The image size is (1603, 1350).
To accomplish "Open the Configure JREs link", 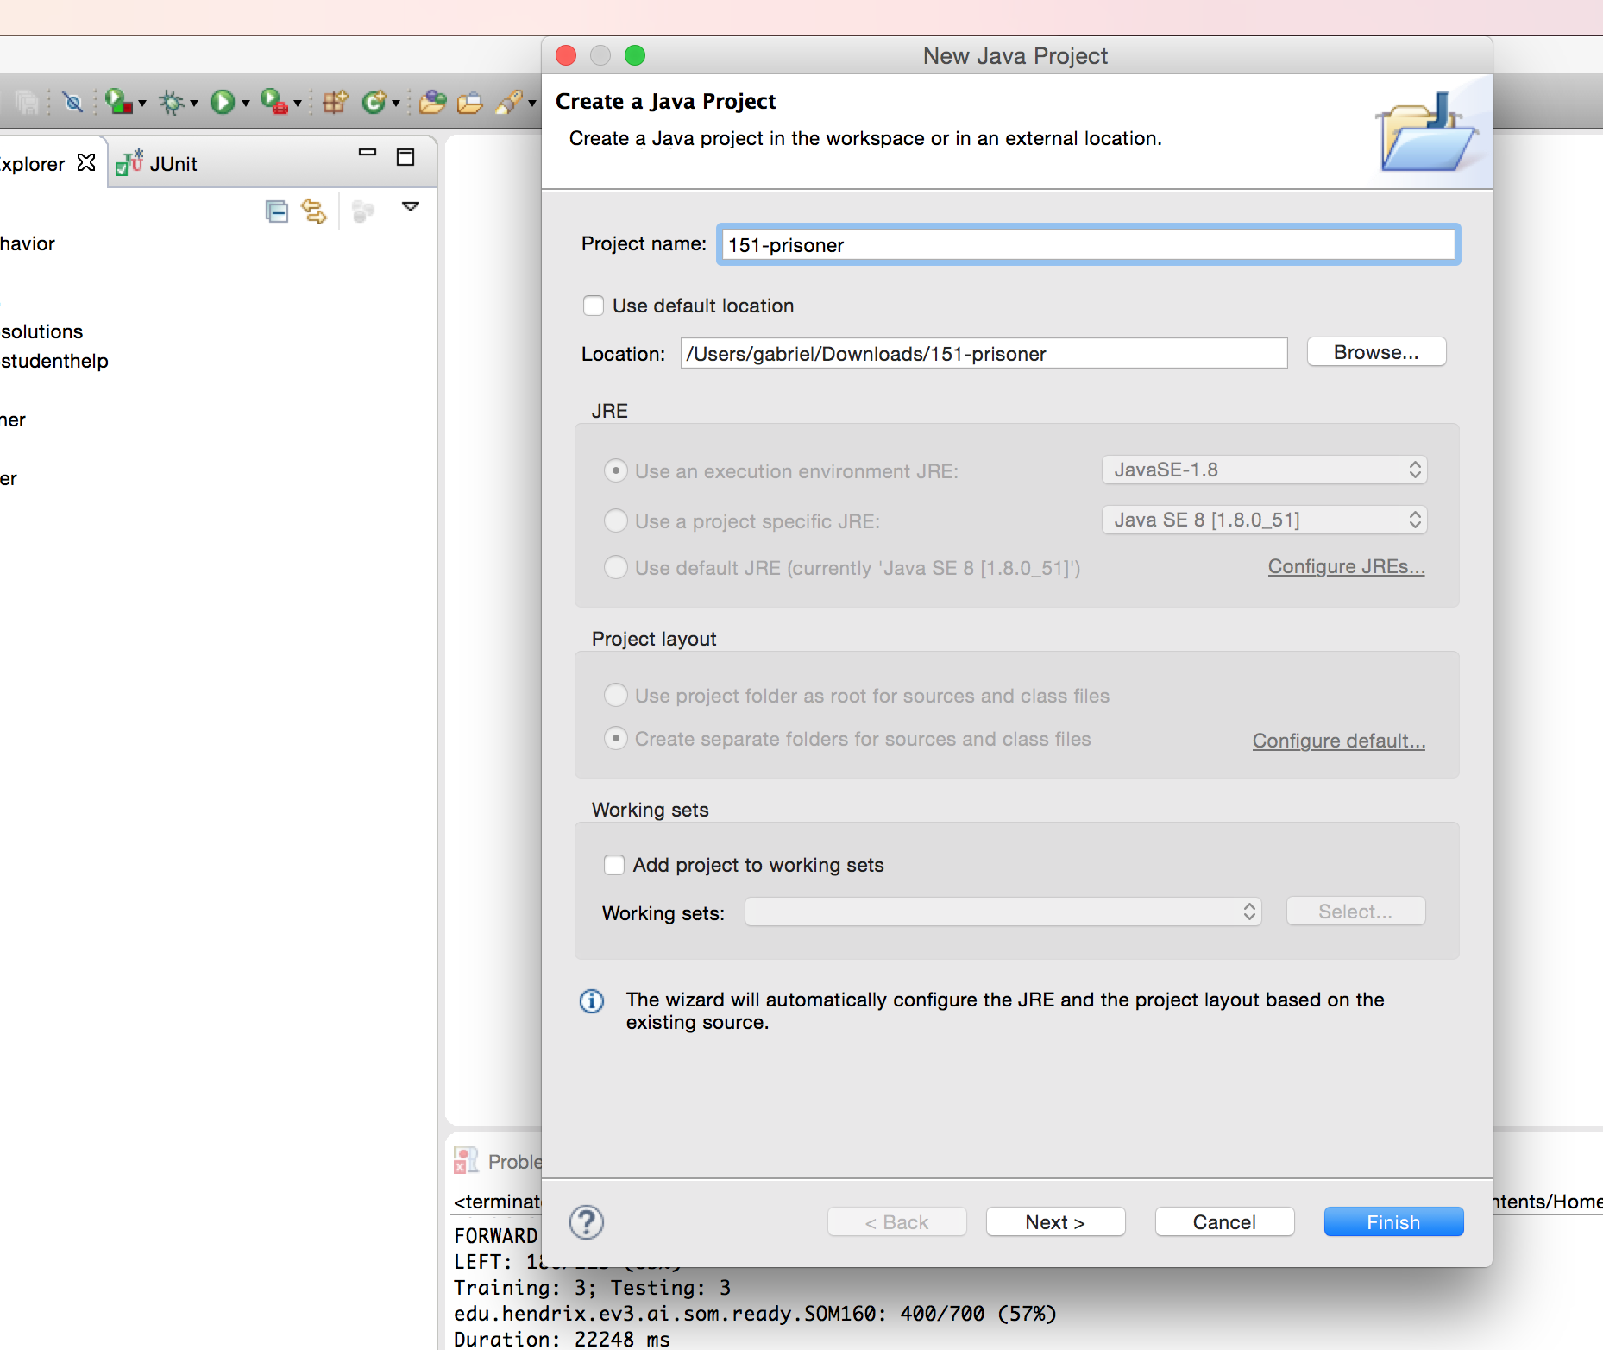I will 1346,566.
